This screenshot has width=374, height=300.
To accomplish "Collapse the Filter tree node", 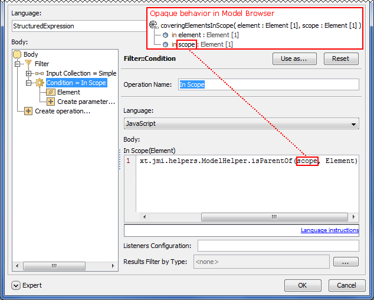I will click(x=17, y=64).
